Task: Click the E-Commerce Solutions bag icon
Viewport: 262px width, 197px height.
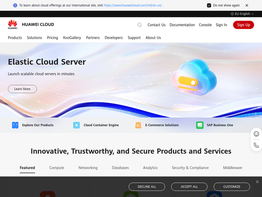Action: [x=138, y=125]
